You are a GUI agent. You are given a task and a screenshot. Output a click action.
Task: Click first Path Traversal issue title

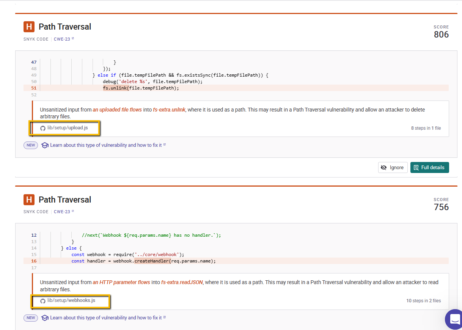65,27
